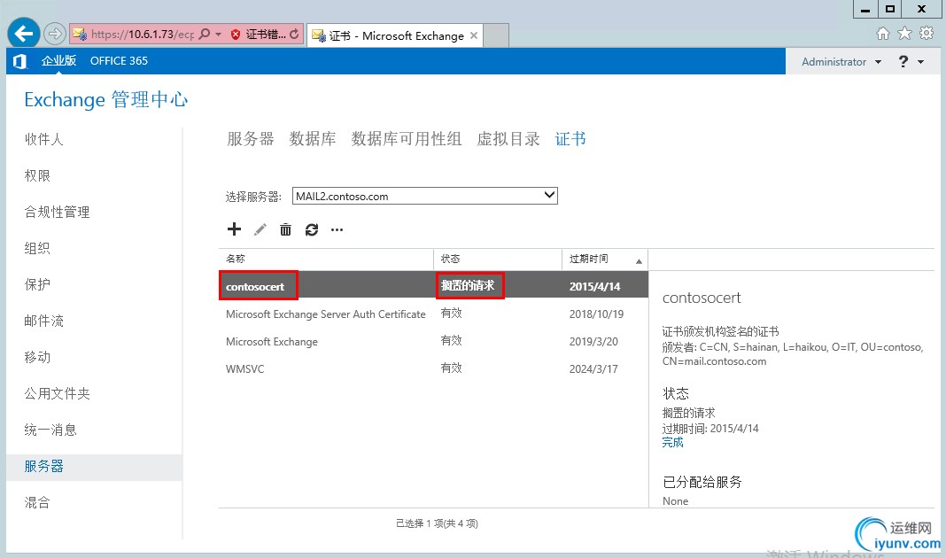Click the address bar URL field
The height and width of the screenshot is (558, 946).
[143, 35]
